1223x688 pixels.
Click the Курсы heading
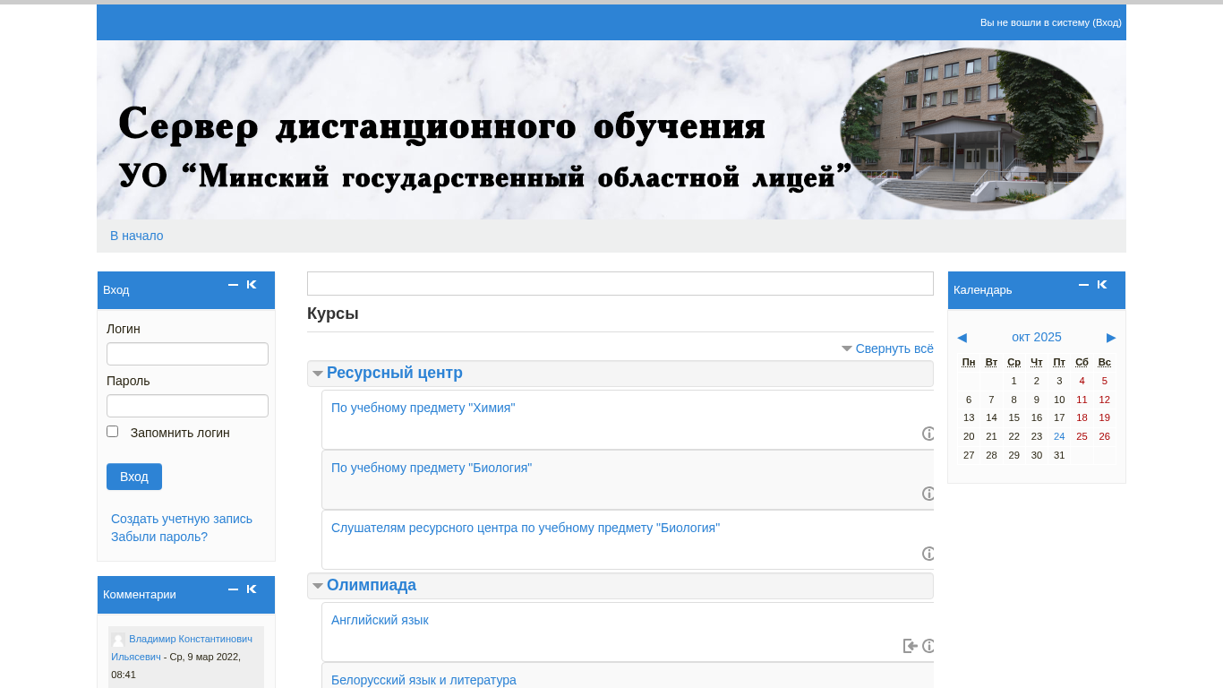point(333,314)
